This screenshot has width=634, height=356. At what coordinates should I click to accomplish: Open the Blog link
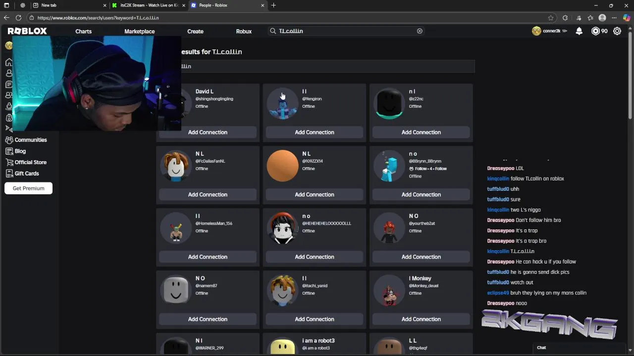pyautogui.click(x=20, y=151)
